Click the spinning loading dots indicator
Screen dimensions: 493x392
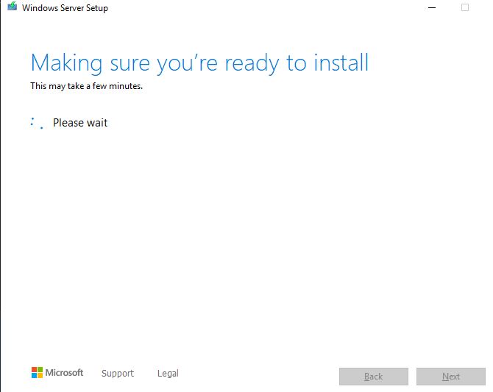click(37, 123)
